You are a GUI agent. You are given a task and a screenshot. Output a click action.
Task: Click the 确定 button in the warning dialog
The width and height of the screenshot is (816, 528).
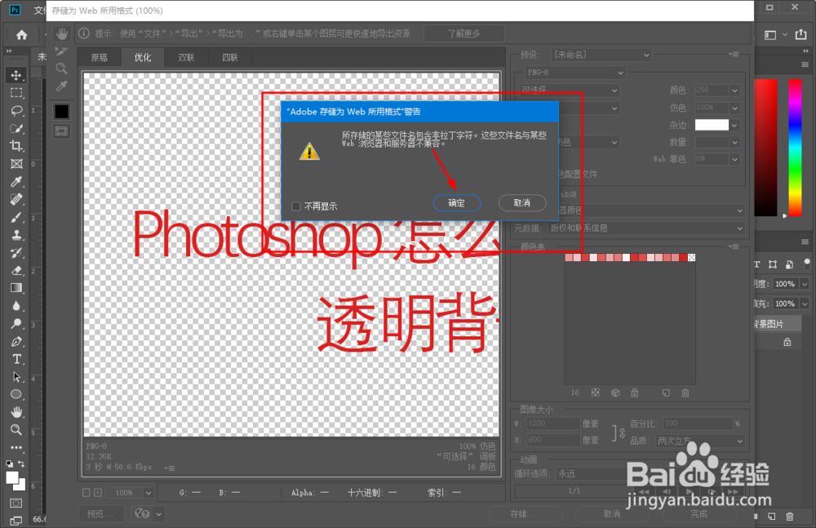[457, 202]
